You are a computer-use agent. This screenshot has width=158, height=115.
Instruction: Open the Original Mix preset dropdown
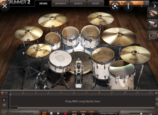[x=126, y=3]
